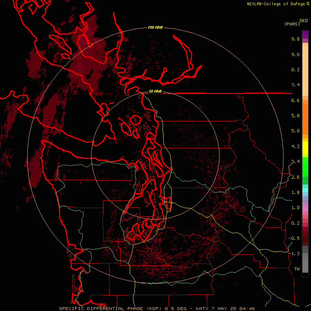
Task: Pick the bright yellow segment of color scale
Action: (x=305, y=148)
